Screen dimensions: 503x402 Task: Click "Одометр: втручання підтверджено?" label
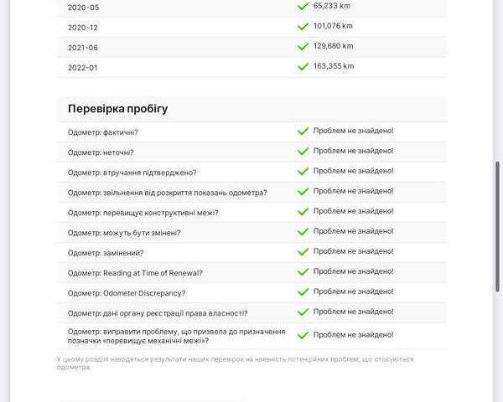(x=132, y=173)
